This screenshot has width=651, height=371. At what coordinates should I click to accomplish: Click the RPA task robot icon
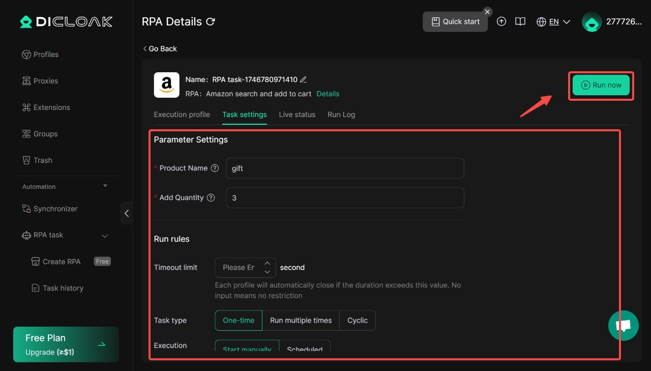tap(26, 235)
